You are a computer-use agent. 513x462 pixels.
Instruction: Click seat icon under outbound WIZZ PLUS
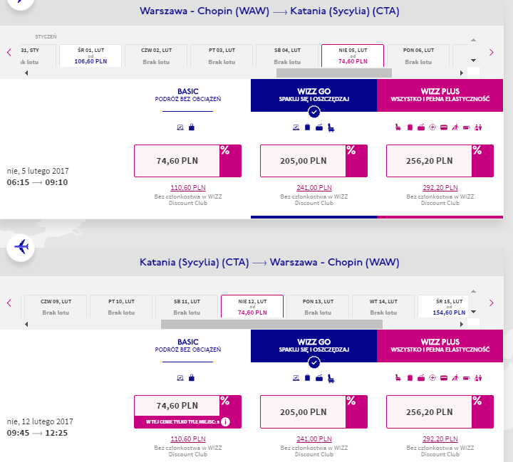pos(398,127)
